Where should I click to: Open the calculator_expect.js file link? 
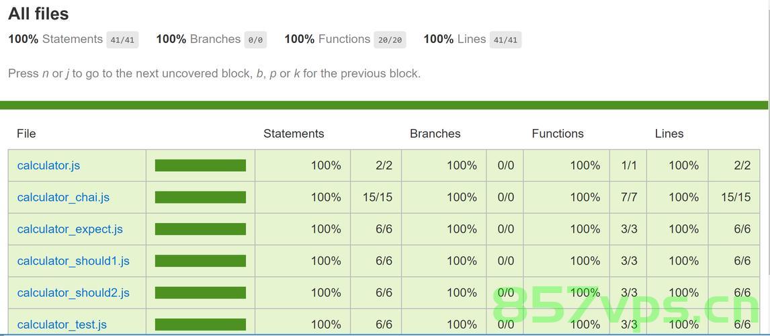coord(70,229)
